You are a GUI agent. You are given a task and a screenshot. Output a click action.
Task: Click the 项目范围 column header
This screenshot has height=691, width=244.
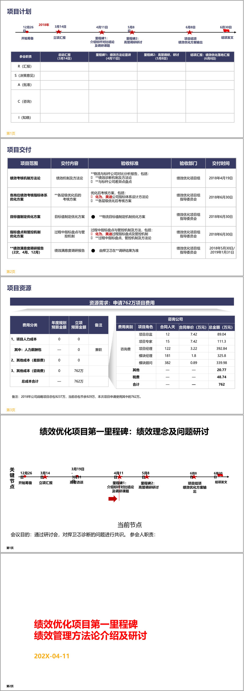click(x=29, y=163)
